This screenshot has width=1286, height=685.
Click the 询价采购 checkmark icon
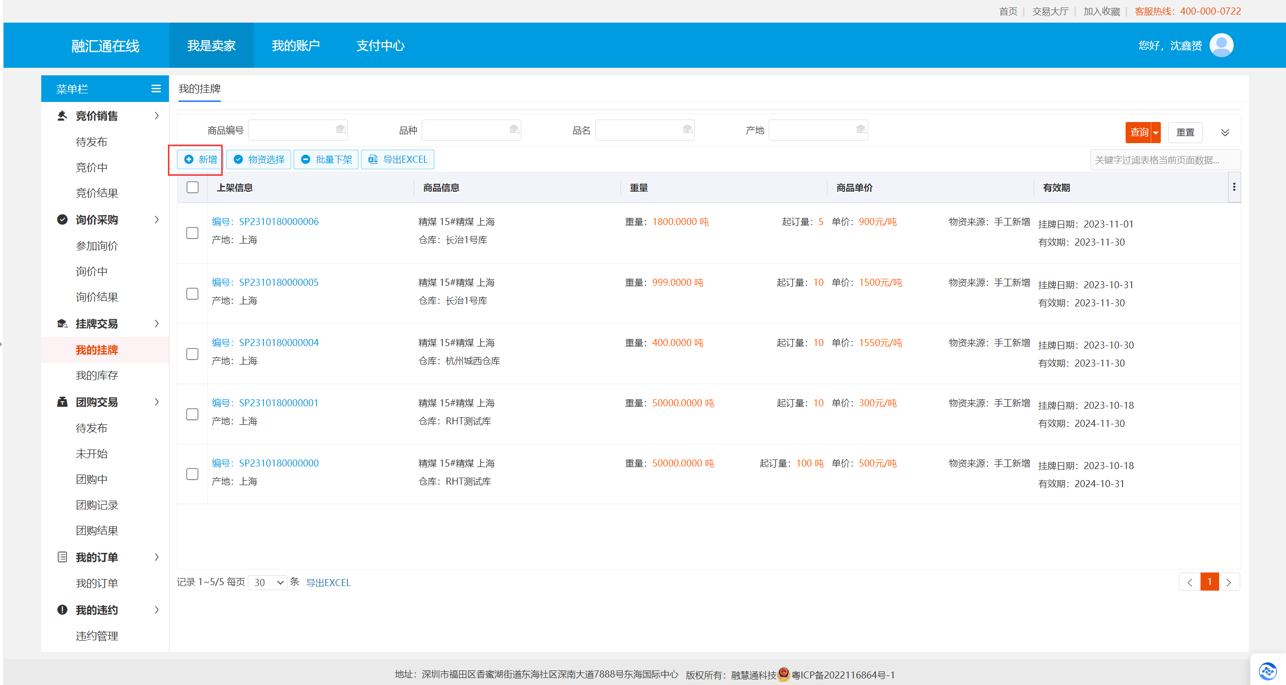pyautogui.click(x=62, y=219)
